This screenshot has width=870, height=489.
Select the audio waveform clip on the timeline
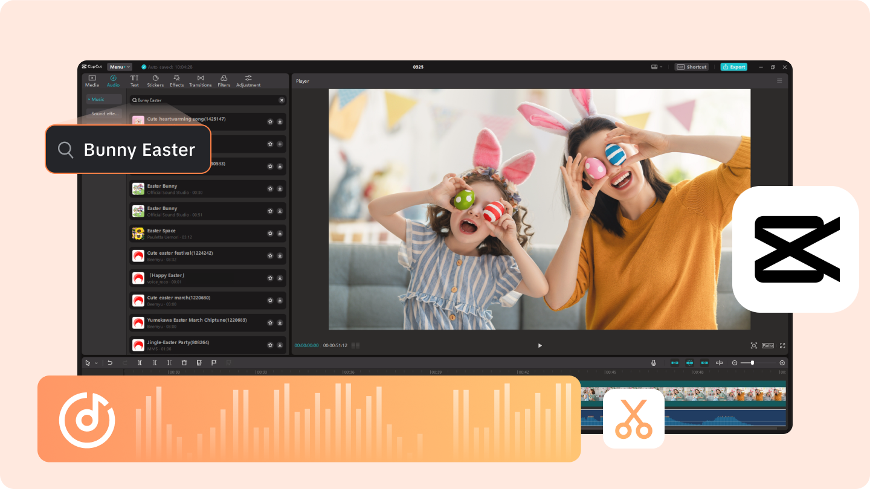pyautogui.click(x=725, y=418)
